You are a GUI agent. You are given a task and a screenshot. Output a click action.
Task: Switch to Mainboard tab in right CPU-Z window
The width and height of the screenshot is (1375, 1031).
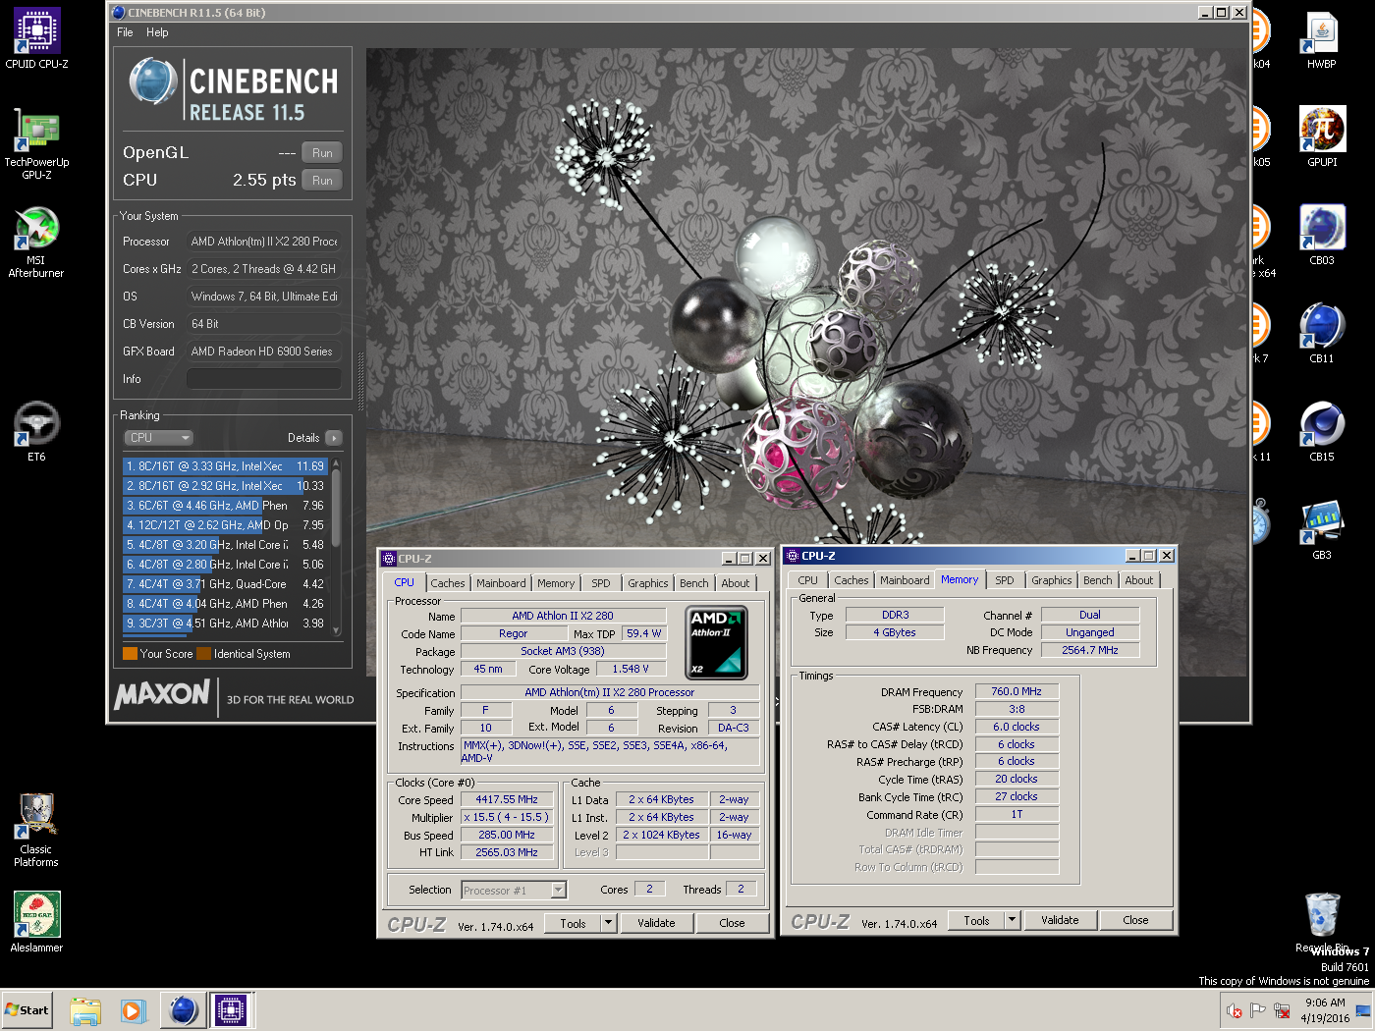point(905,580)
